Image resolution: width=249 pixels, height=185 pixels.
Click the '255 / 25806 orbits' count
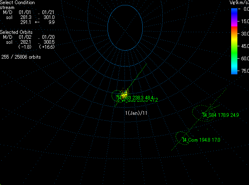(x=21, y=57)
